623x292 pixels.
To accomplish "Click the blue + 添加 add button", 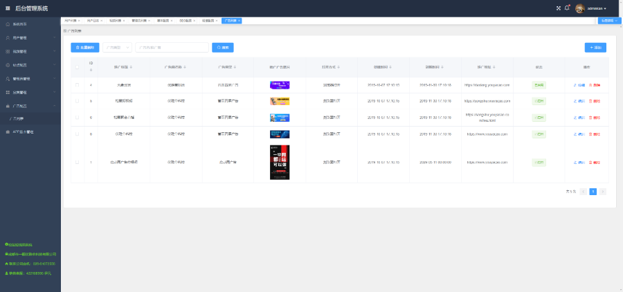I will [595, 48].
